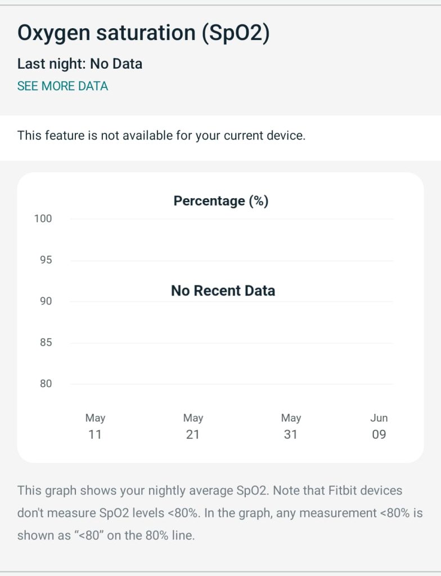Click the 90 y-axis label
The image size is (441, 576).
click(46, 301)
